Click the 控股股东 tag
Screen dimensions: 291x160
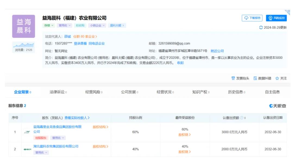coord(41,138)
